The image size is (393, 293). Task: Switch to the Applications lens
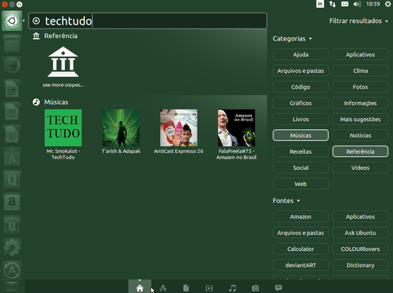(162, 288)
